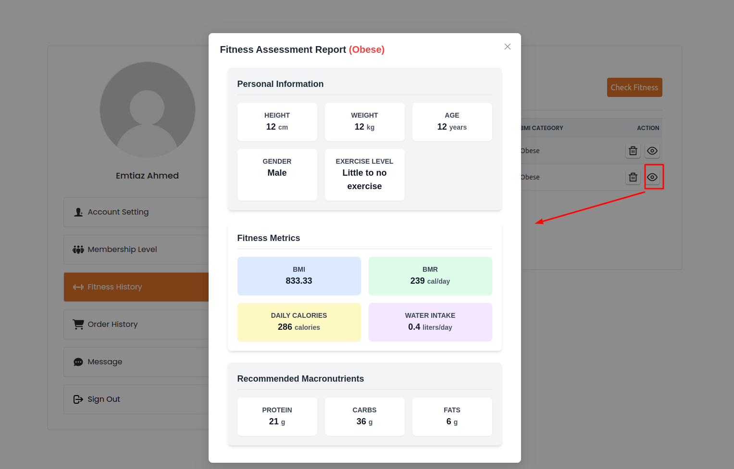
Task: Close the Fitness Assessment Report dialog
Action: click(x=507, y=47)
